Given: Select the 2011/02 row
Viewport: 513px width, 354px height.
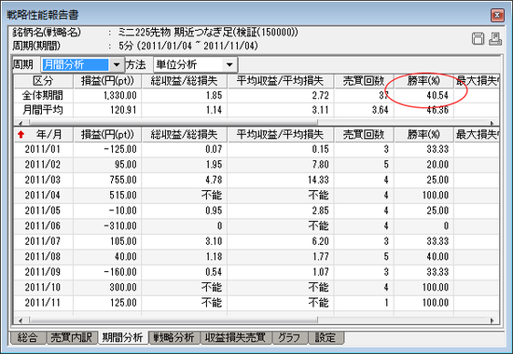Looking at the screenshot, I should [x=256, y=164].
